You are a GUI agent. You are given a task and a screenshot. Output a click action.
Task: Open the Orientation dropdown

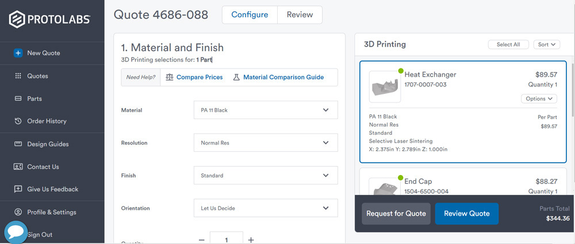point(266,208)
